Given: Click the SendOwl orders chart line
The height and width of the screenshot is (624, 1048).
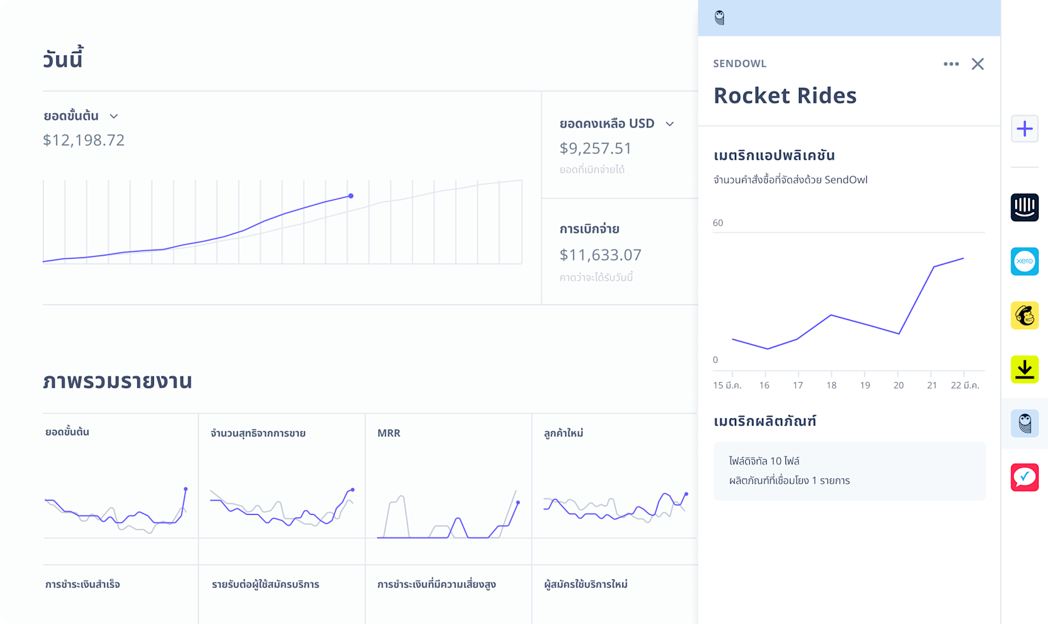Looking at the screenshot, I should tap(847, 304).
